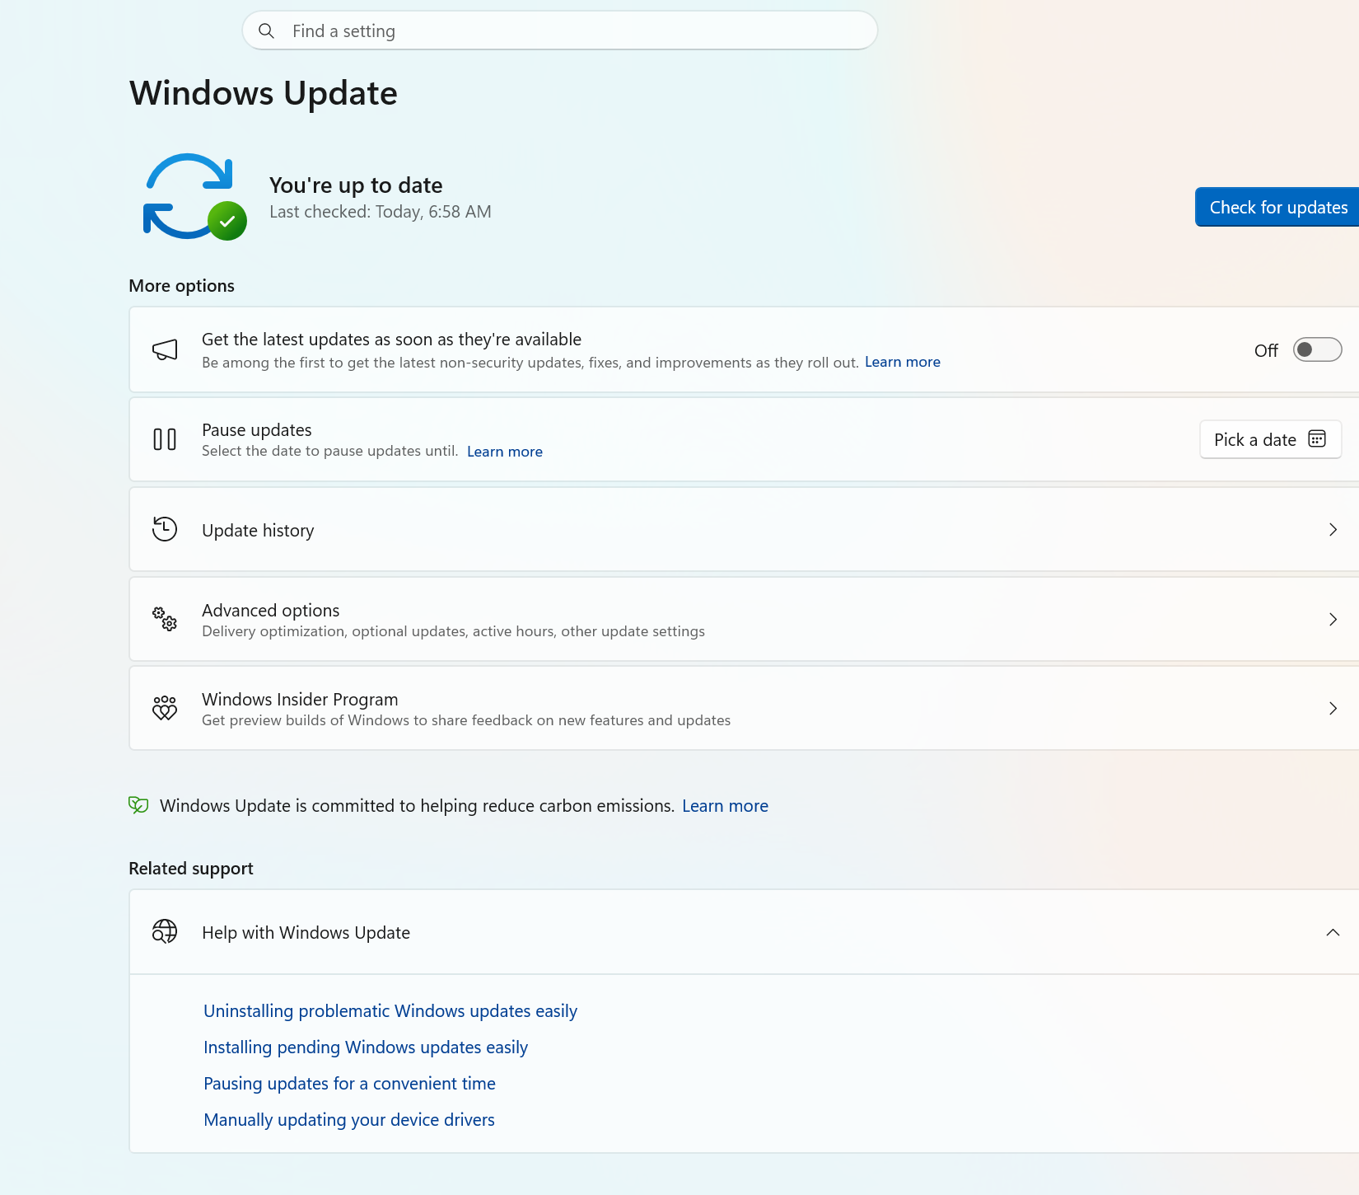Open Installing pending Windows updates easily link
1359x1195 pixels.
pos(366,1047)
